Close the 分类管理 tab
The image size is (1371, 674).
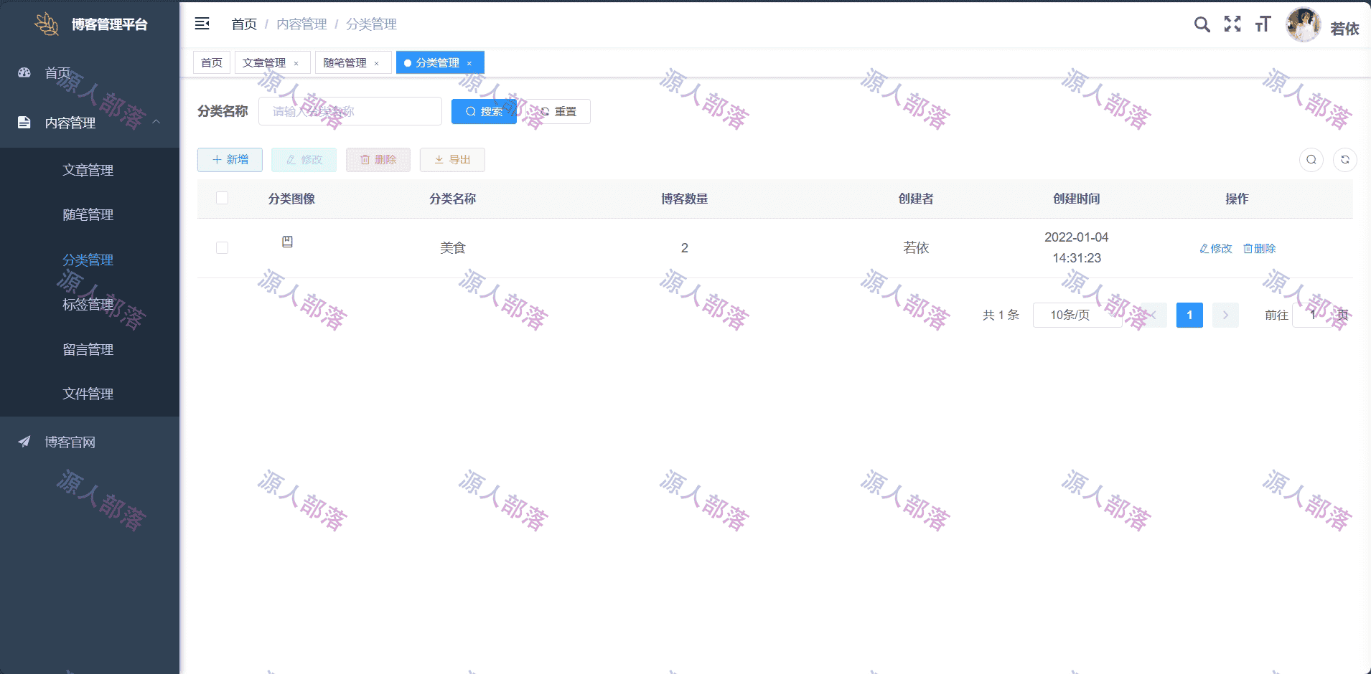pyautogui.click(x=469, y=63)
